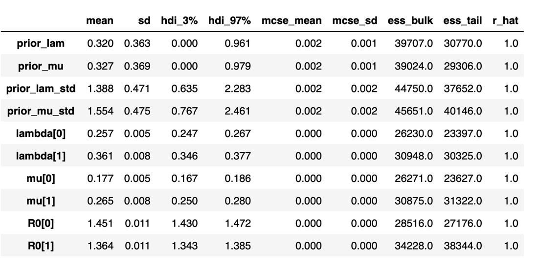Image resolution: width=538 pixels, height=273 pixels.
Task: Click the mean column header
Action: pyautogui.click(x=100, y=21)
